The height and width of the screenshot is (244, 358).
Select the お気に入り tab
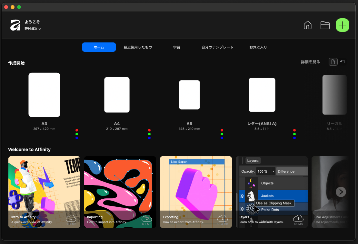[x=258, y=47]
